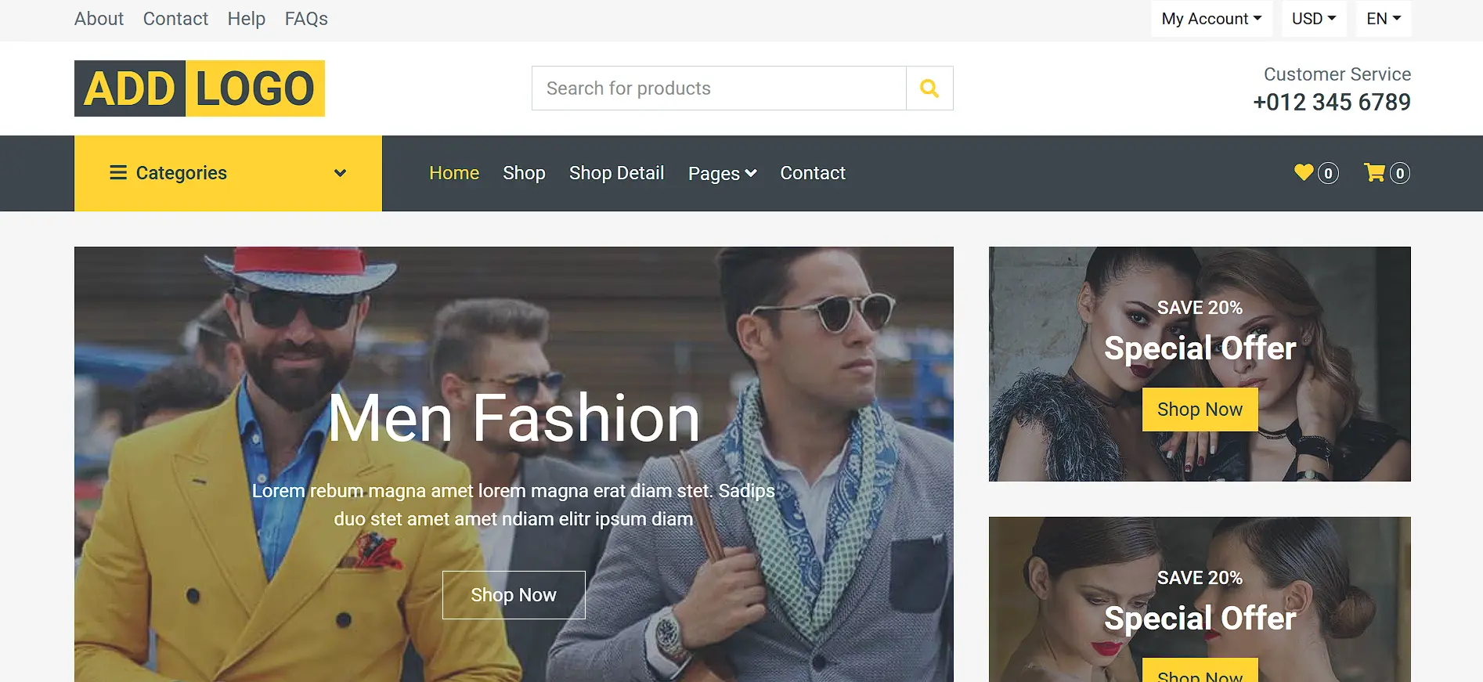Click the ADD LOGO site logo
Image resolution: width=1483 pixels, height=682 pixels.
(x=200, y=88)
